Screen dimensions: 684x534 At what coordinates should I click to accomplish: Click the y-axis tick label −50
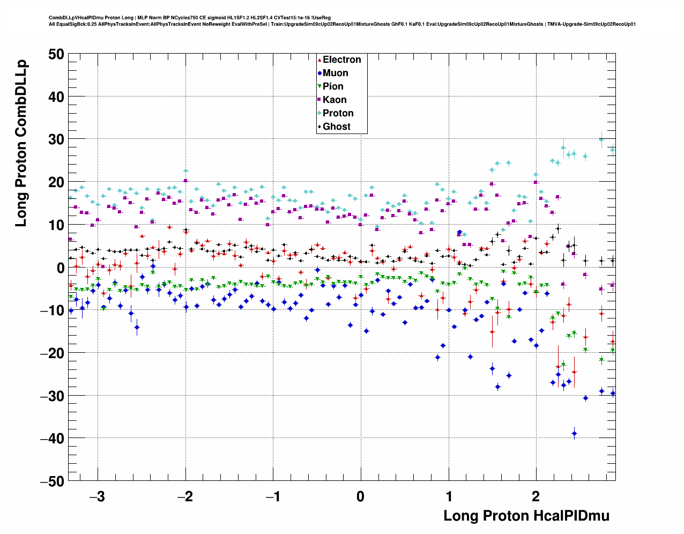[x=52, y=481]
